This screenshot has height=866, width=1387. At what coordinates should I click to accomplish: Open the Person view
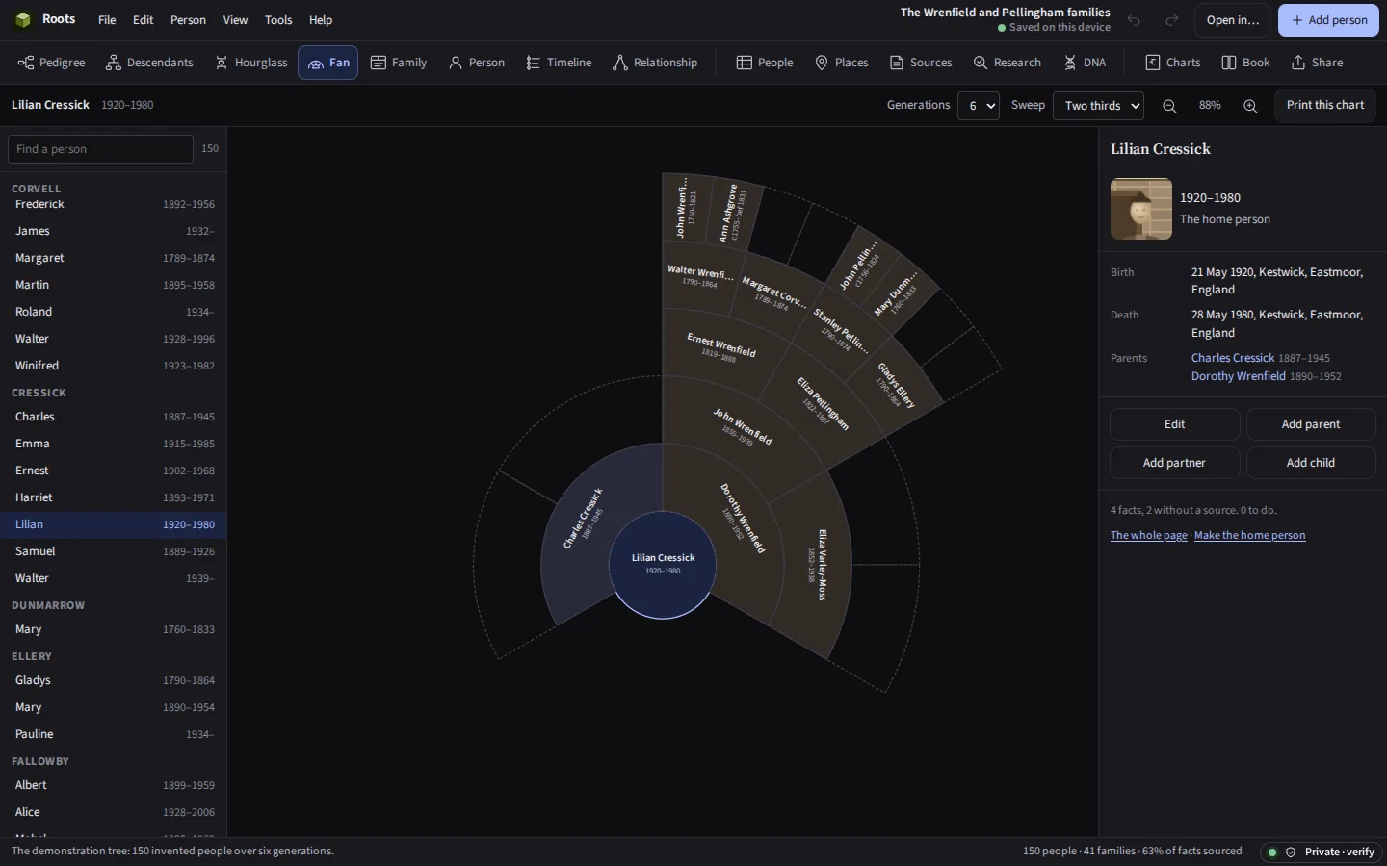[x=477, y=63]
